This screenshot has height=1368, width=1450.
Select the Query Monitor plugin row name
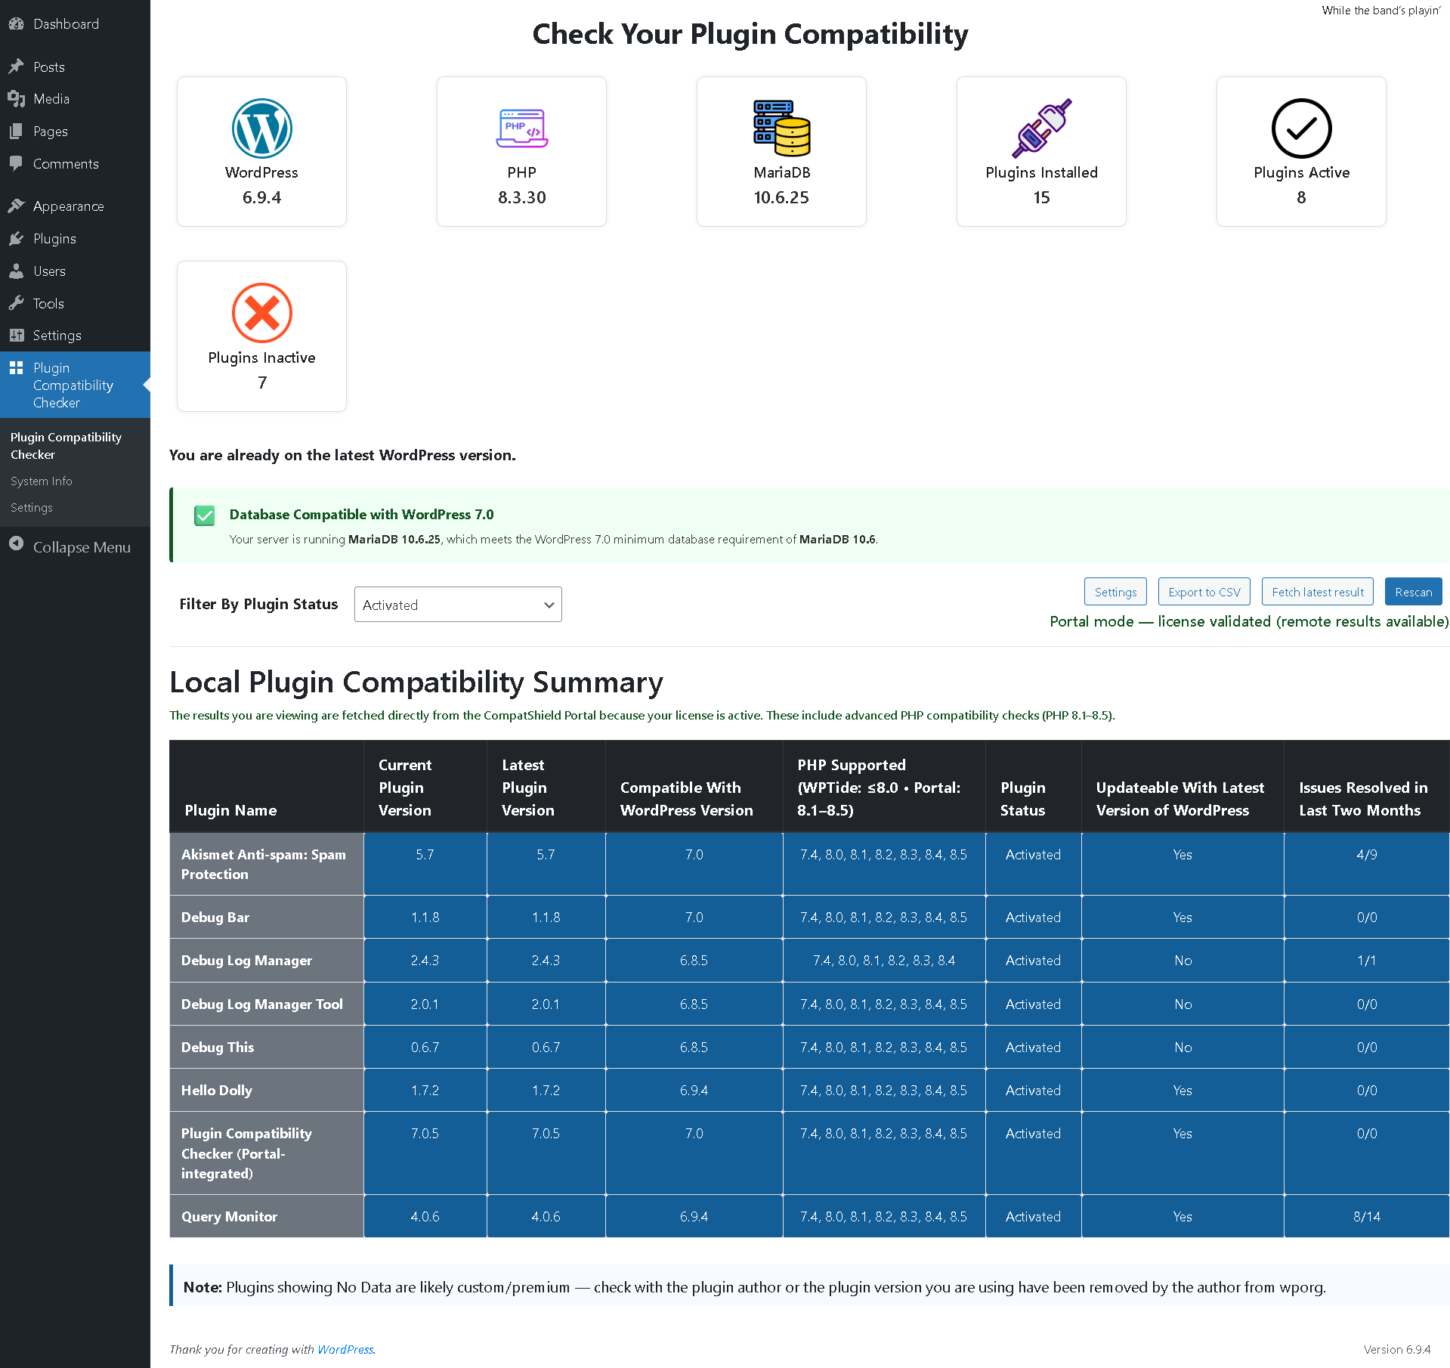coord(229,1216)
